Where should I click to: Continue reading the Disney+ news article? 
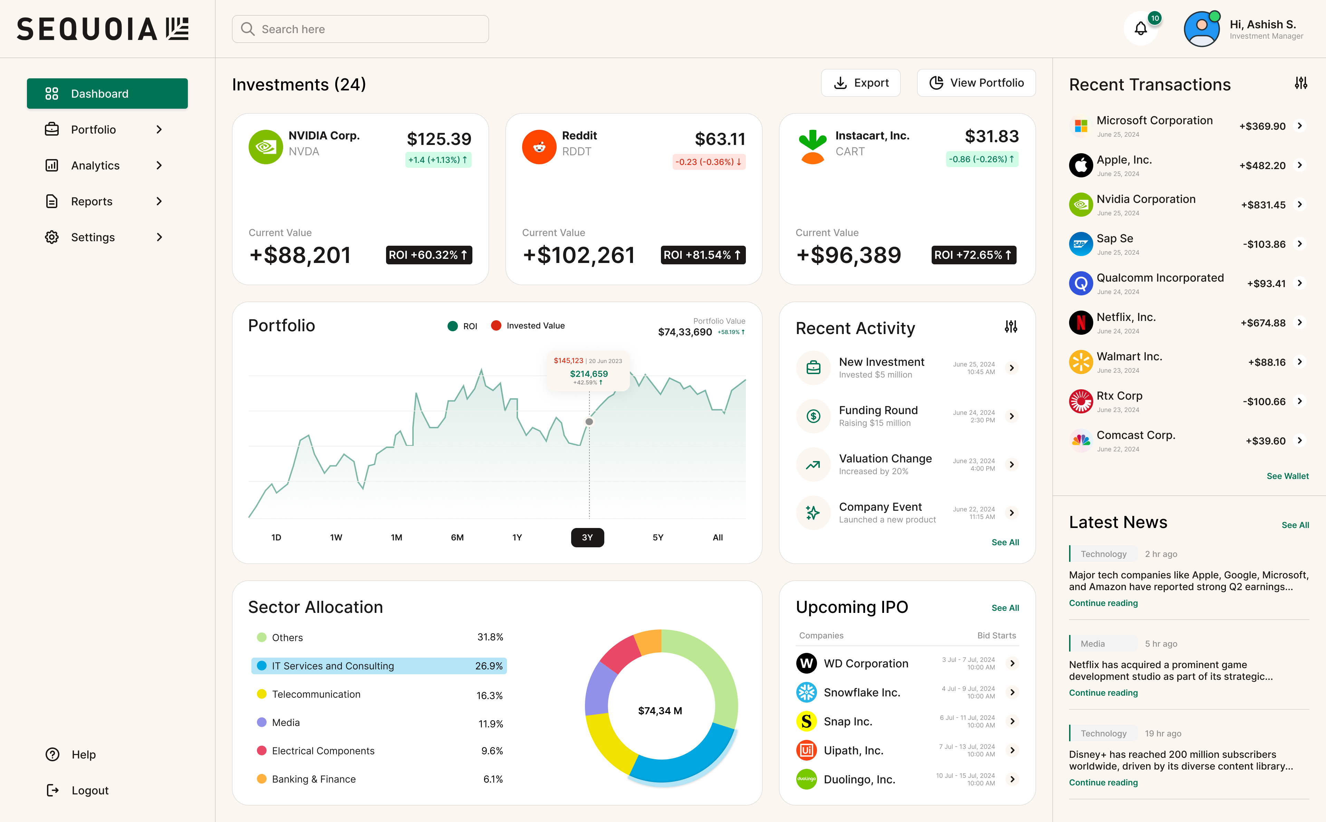pos(1103,782)
